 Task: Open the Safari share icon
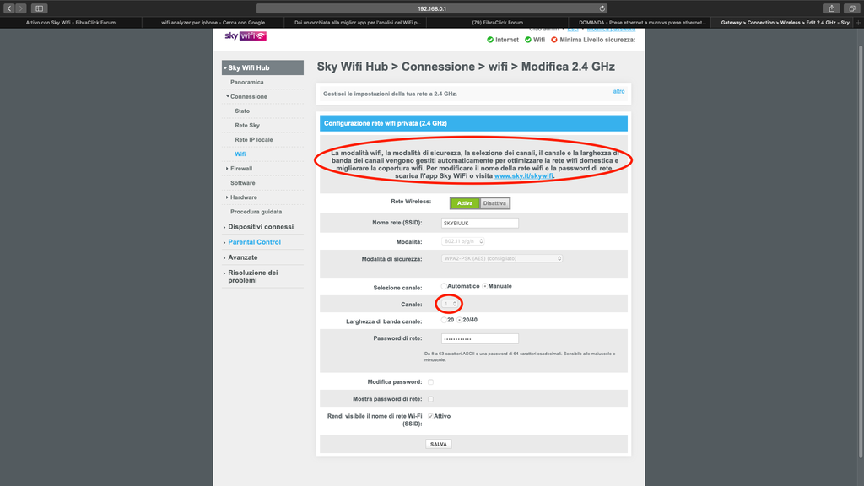click(x=831, y=8)
